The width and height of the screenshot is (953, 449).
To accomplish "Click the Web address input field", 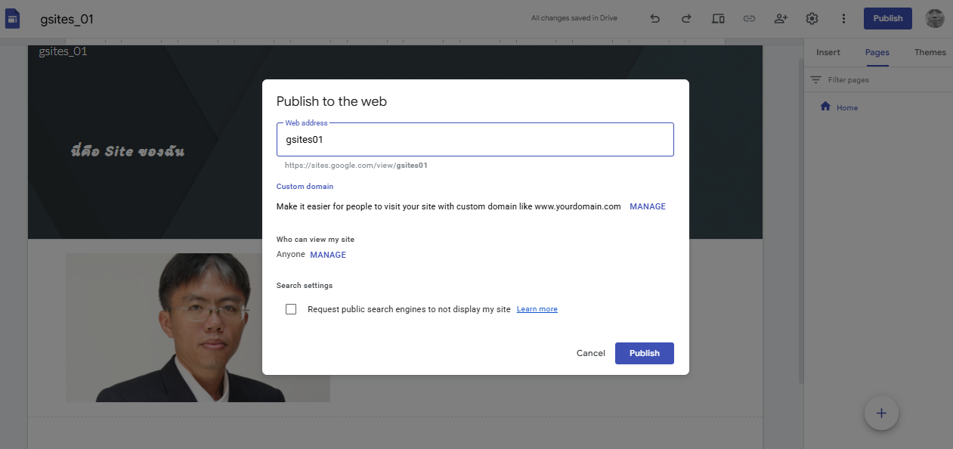I will 475,140.
